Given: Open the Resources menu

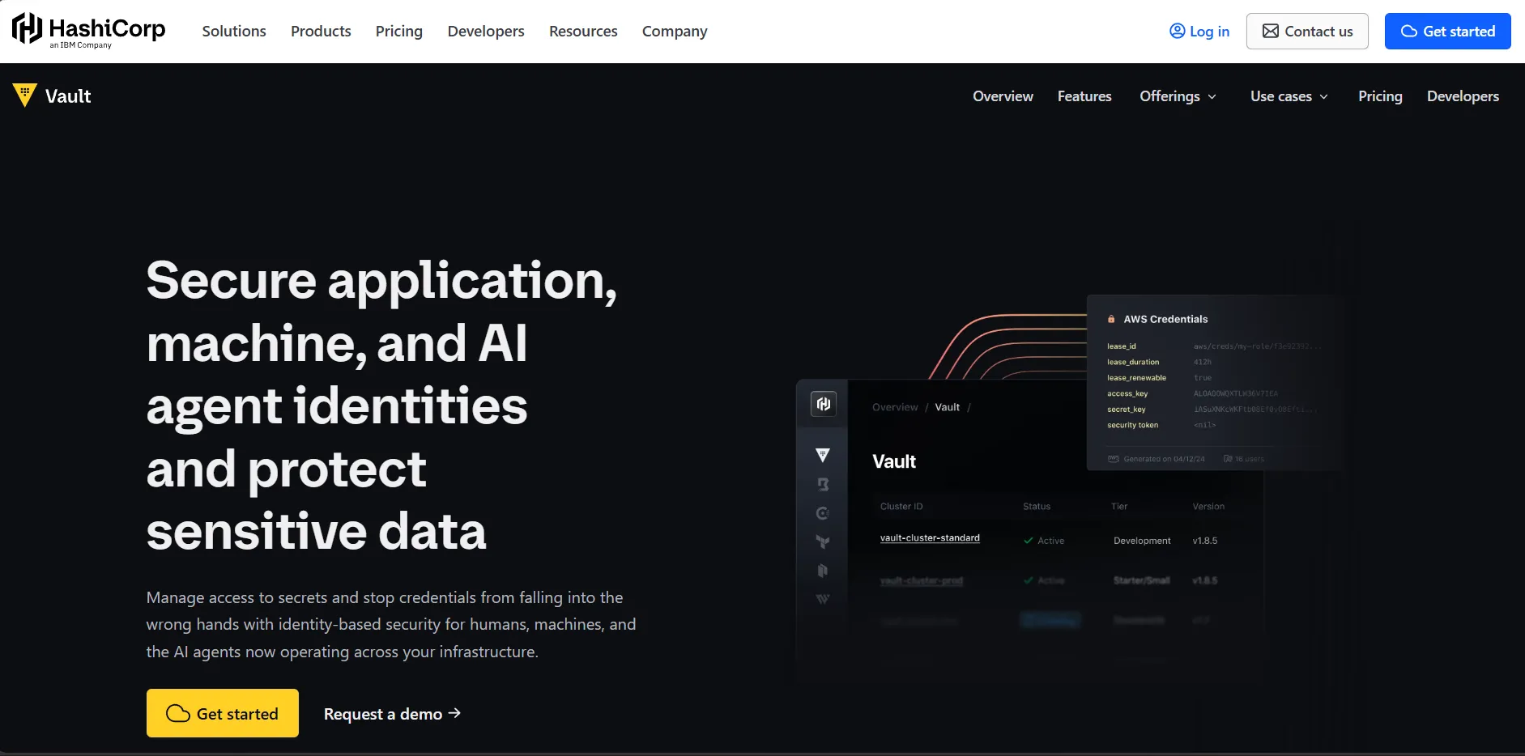Looking at the screenshot, I should coord(583,31).
